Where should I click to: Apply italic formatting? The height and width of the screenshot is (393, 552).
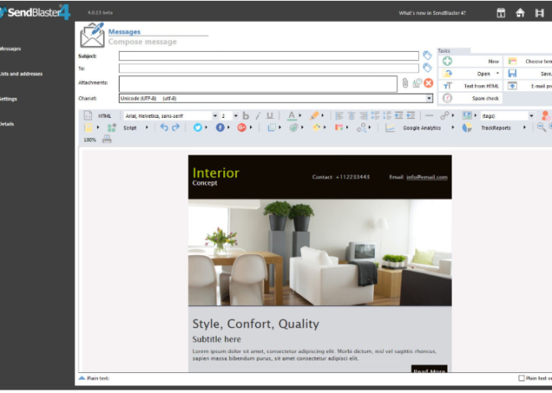click(258, 115)
